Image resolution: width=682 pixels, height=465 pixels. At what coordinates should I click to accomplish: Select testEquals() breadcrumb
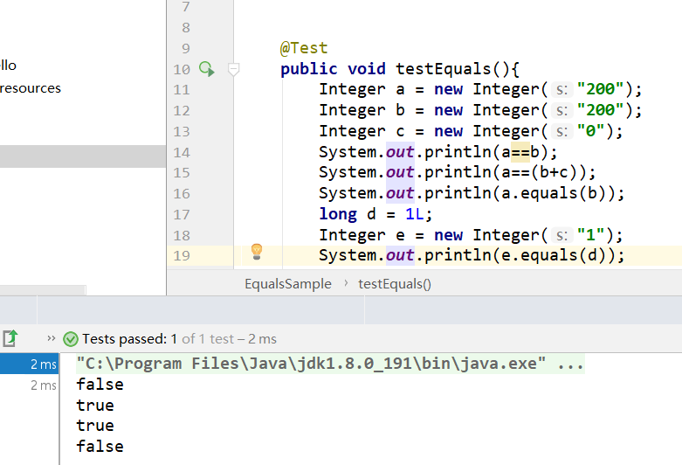(x=395, y=284)
